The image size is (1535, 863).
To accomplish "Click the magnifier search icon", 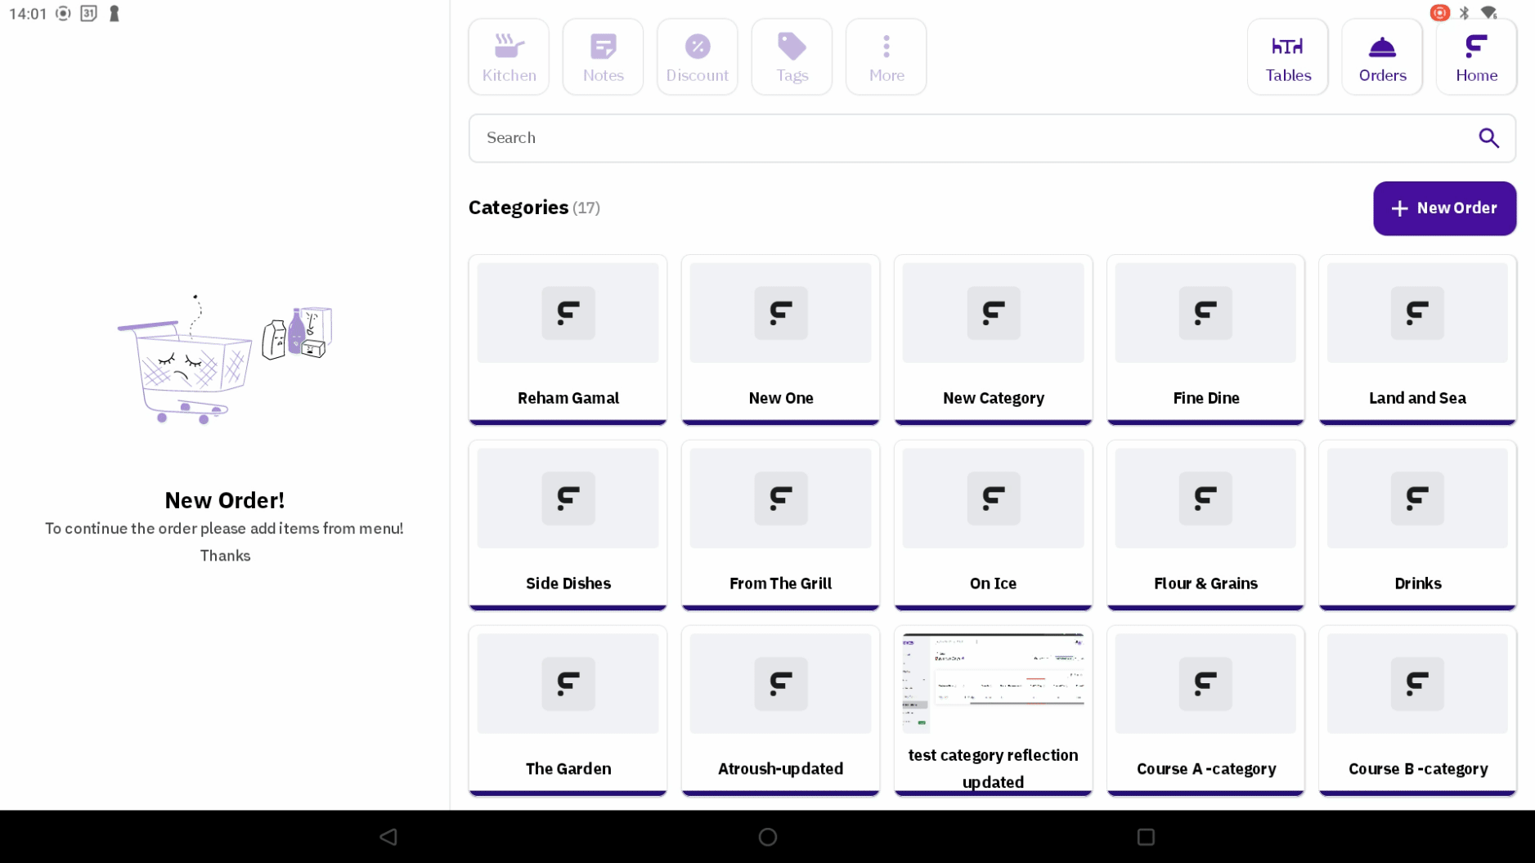I will click(1488, 138).
